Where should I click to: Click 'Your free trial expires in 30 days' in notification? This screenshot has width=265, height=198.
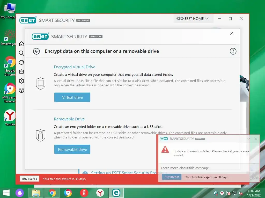[x=207, y=177]
